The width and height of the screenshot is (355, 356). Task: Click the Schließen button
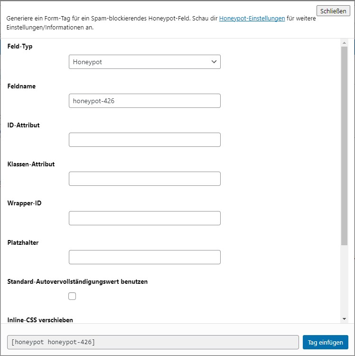[333, 10]
